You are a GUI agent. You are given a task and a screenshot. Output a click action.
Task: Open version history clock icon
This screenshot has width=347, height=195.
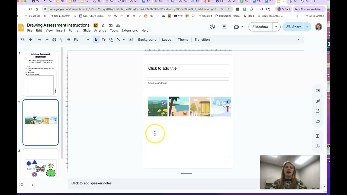pyautogui.click(x=213, y=27)
